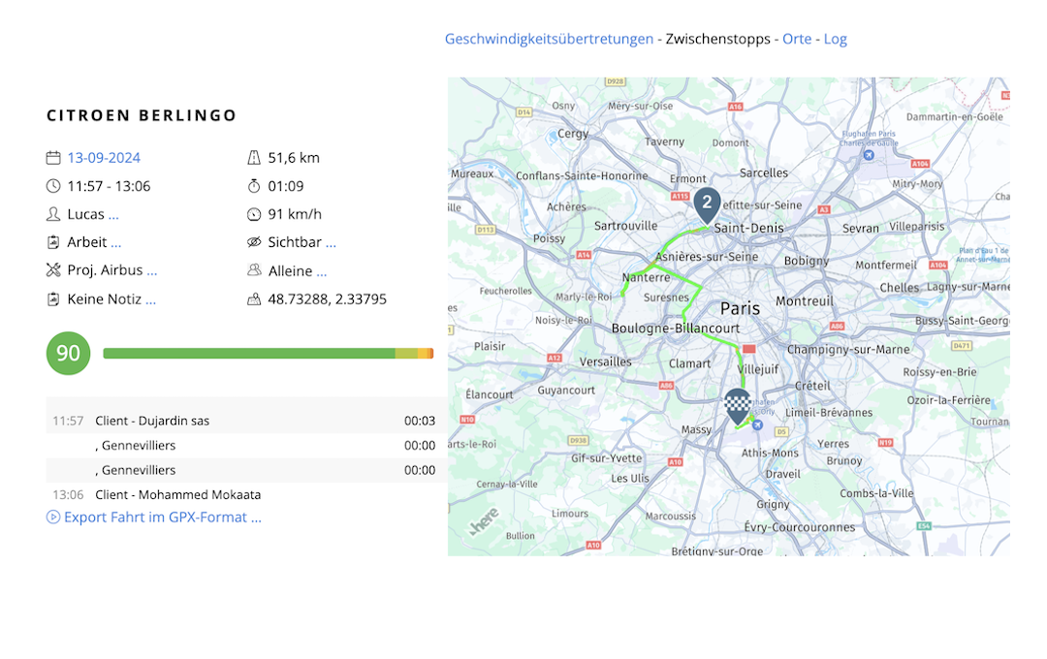Viewport: 1047px width, 659px height.
Task: Open the Orte tab
Action: [797, 39]
